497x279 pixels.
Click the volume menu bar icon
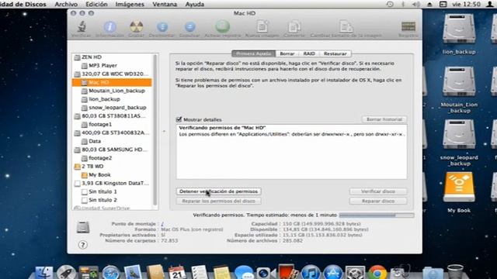[x=416, y=4]
